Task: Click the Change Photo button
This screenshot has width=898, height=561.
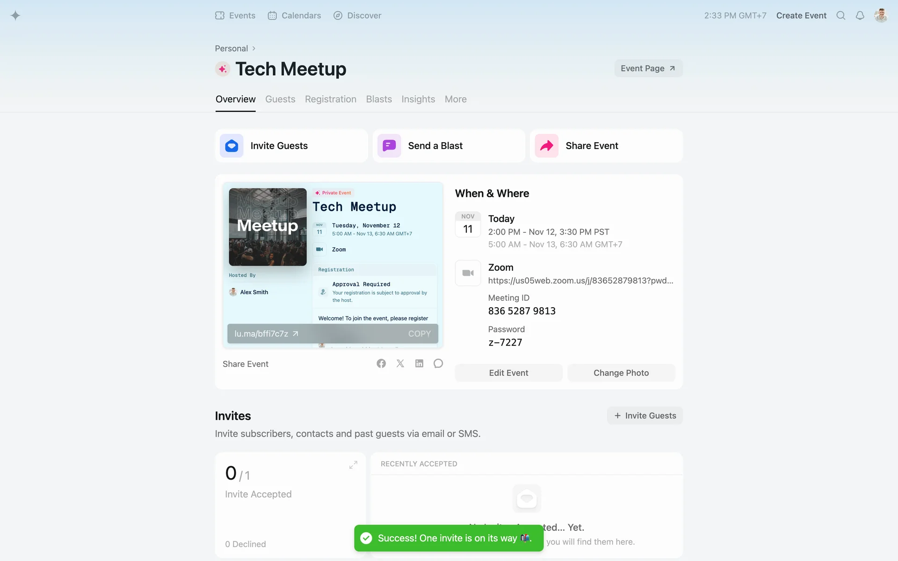Action: (x=621, y=373)
